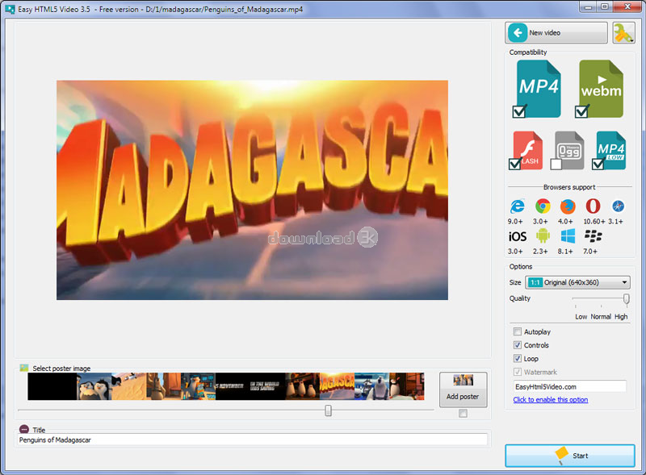Enable the Autoplay checkbox
646x475 pixels.
[x=518, y=331]
